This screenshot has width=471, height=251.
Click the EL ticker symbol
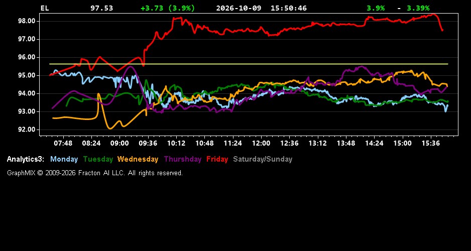tap(45, 8)
